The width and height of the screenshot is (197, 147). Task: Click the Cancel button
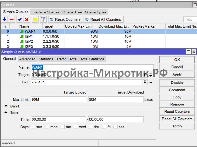177,67
